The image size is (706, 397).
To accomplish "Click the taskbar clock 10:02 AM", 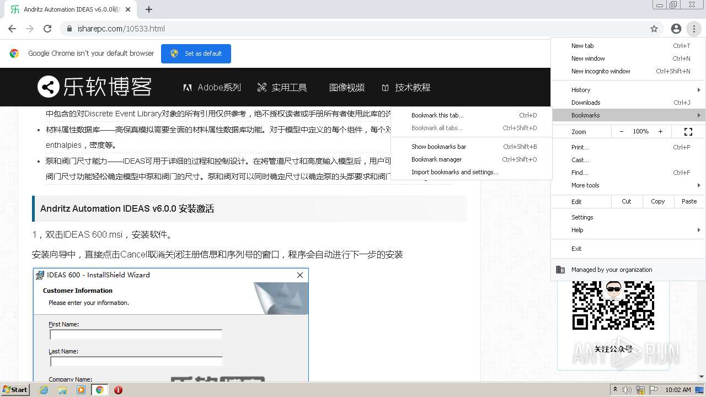I will (678, 390).
